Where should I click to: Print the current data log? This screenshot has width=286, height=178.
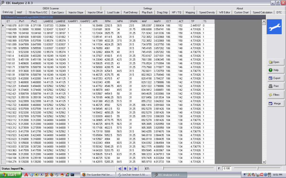point(276,86)
